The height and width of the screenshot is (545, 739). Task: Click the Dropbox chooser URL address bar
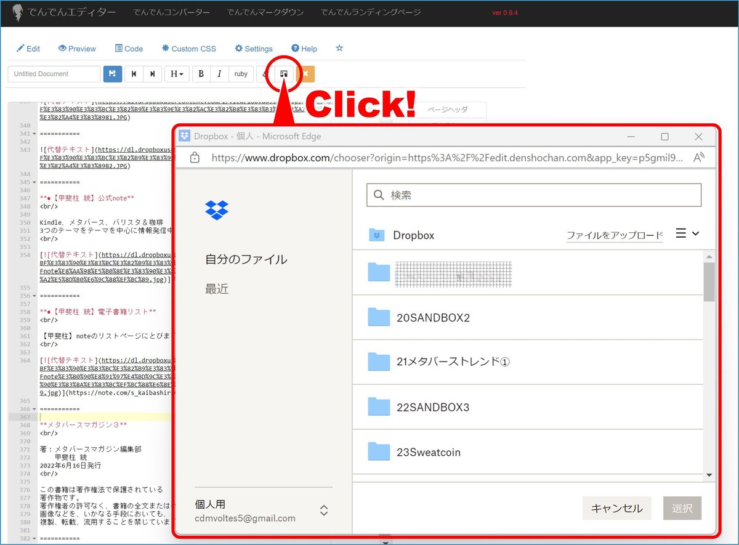pos(447,158)
